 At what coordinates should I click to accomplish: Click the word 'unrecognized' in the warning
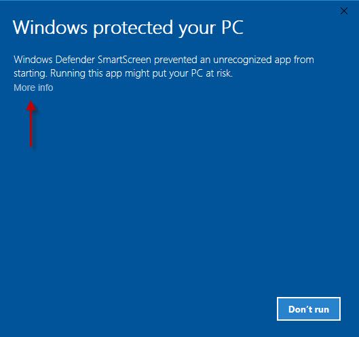click(x=242, y=60)
